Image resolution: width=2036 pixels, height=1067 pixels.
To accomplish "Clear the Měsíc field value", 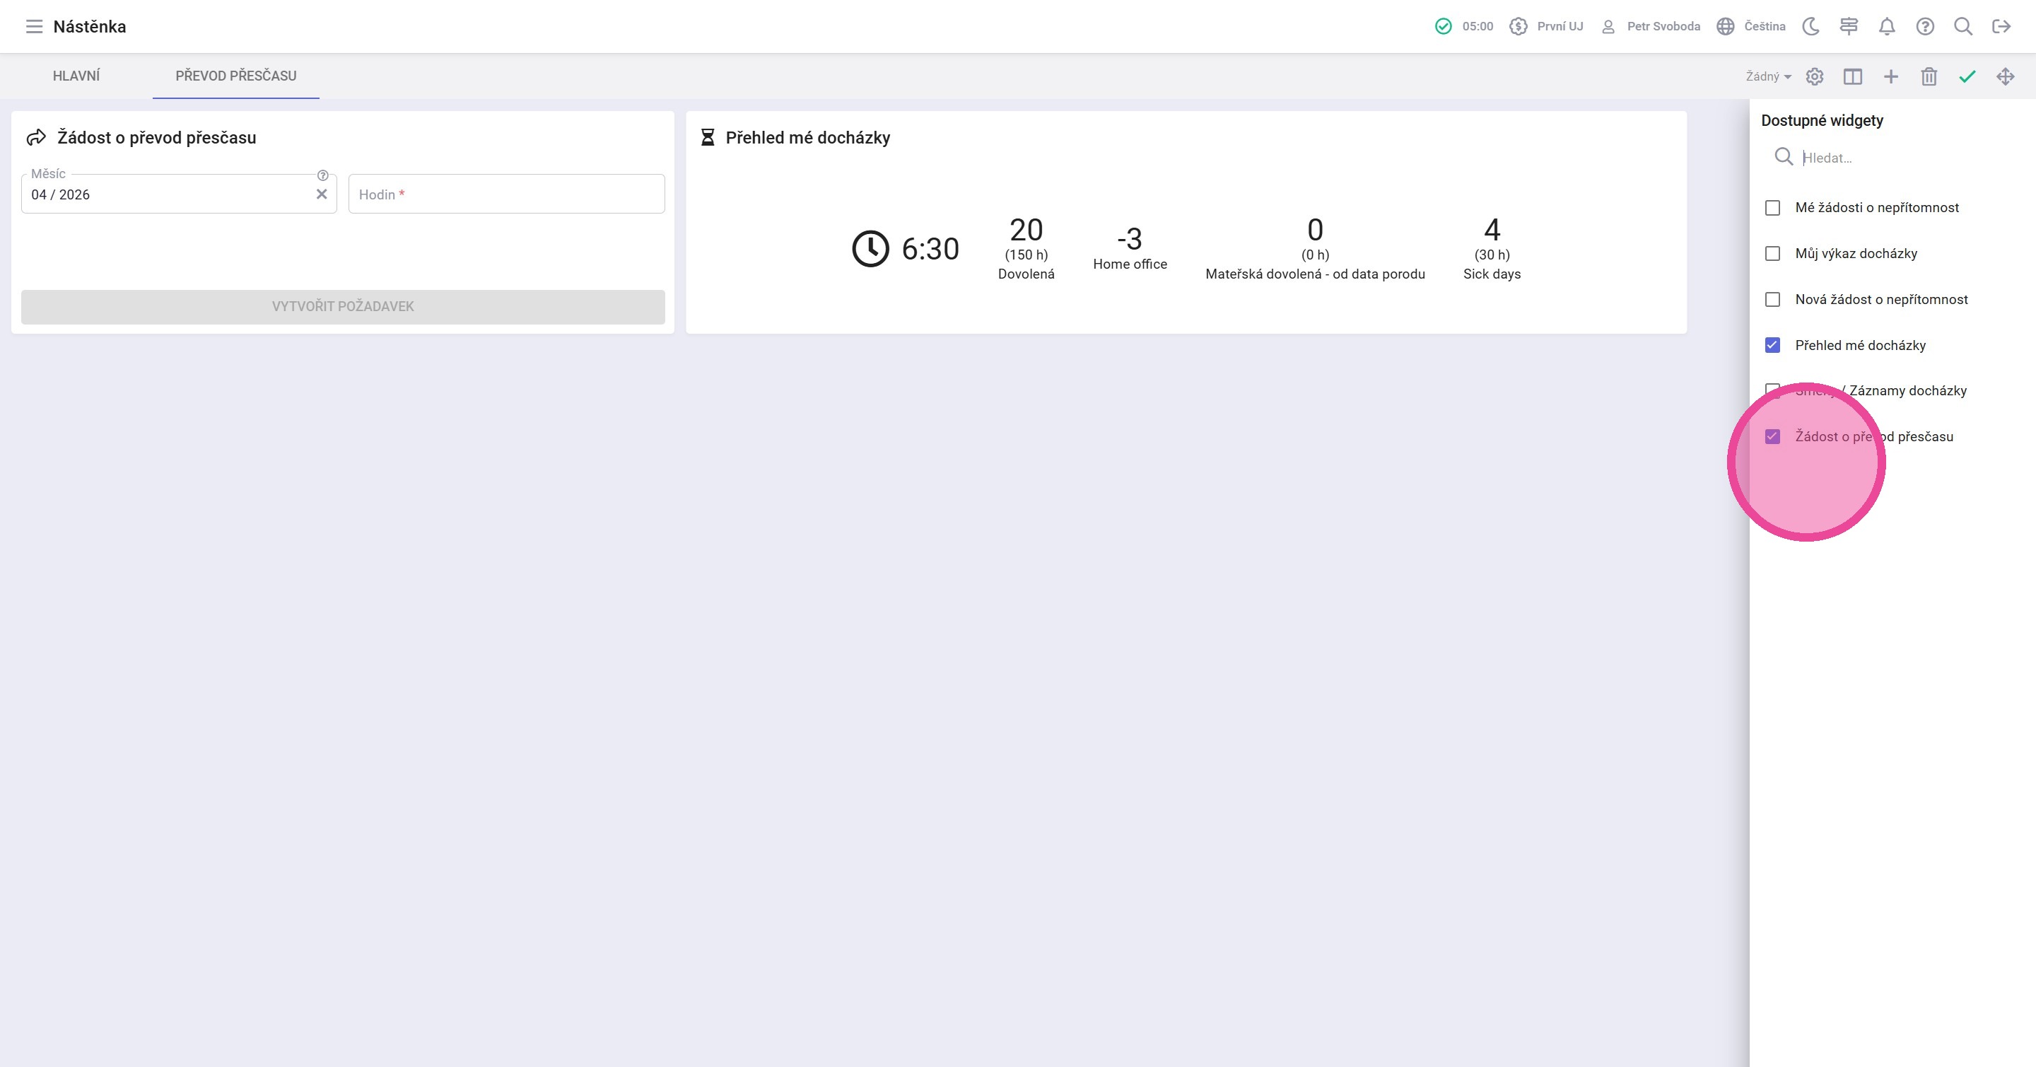I will point(322,194).
